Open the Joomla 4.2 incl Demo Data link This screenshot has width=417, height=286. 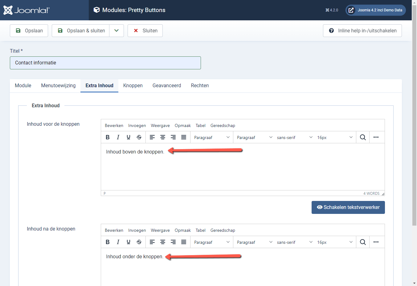[x=375, y=10]
